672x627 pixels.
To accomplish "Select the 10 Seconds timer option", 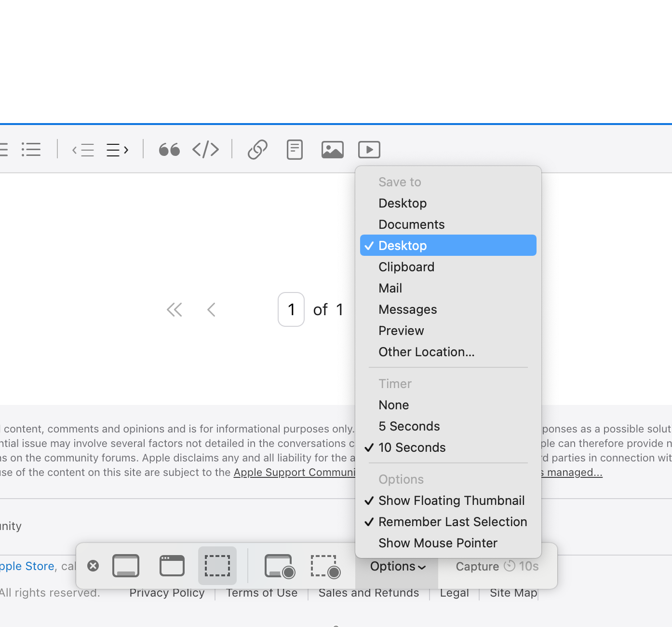I will coord(448,447).
